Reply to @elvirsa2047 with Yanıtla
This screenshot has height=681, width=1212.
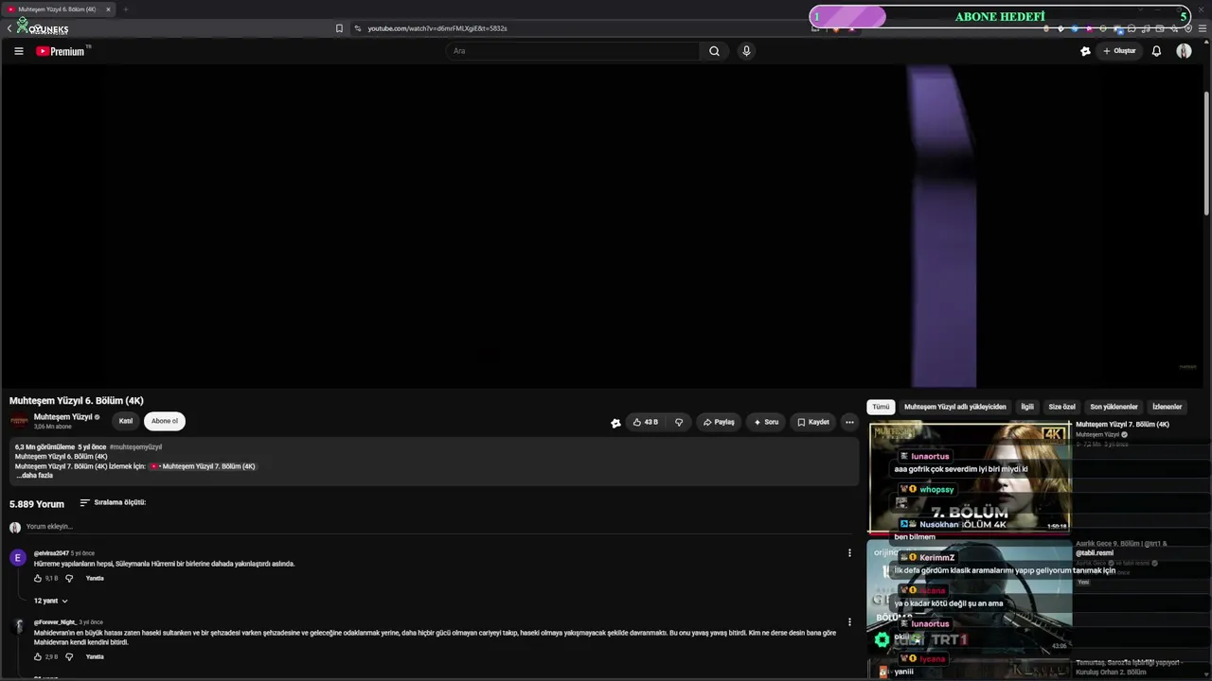[x=95, y=578]
